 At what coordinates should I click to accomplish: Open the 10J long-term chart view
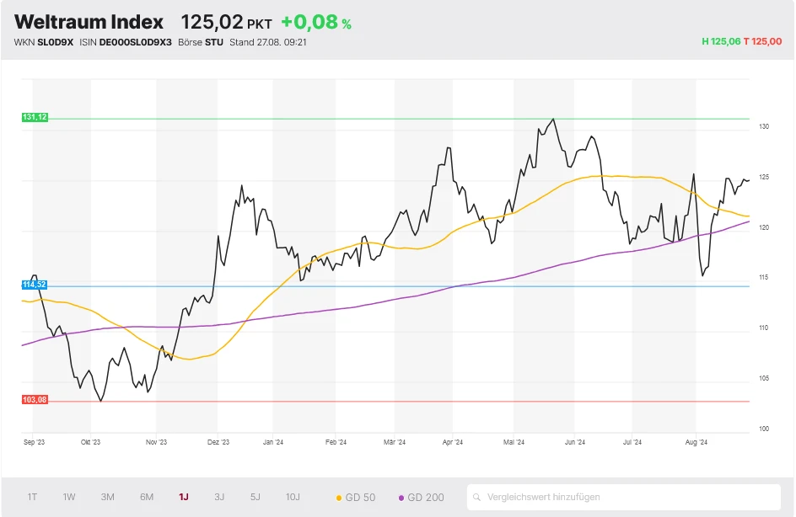(x=293, y=497)
